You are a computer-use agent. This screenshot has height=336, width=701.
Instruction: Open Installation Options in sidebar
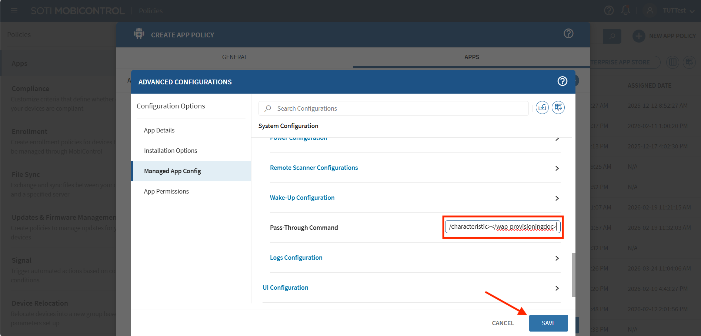170,151
